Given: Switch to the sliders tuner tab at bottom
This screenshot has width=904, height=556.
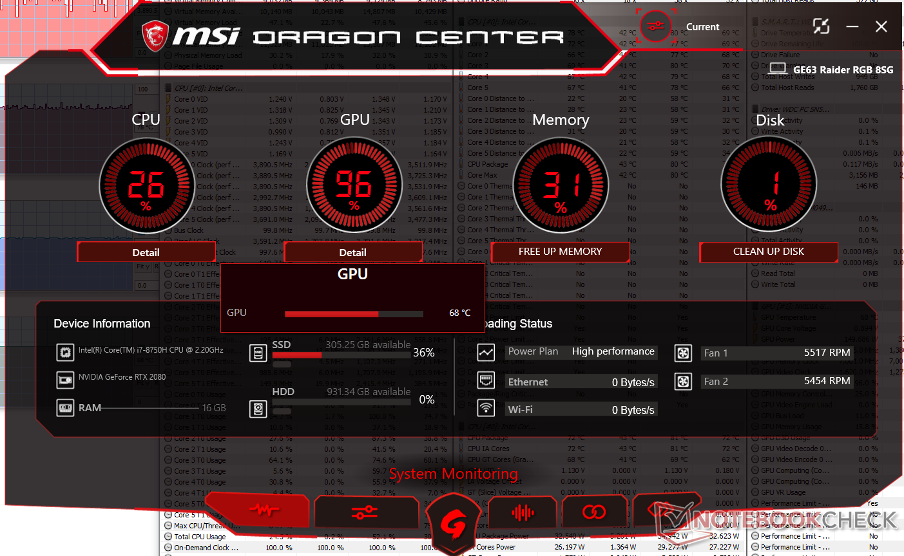Looking at the screenshot, I should [364, 512].
